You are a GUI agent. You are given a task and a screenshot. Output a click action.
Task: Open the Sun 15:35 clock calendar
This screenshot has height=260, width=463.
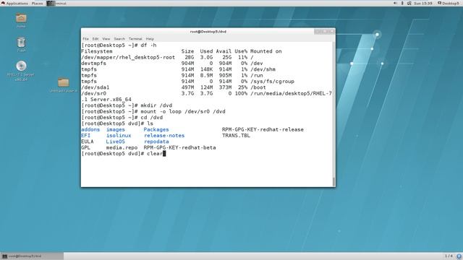click(422, 3)
